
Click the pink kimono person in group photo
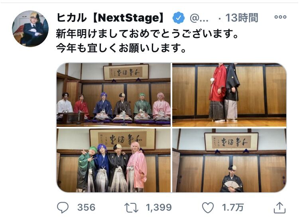pos(137,167)
